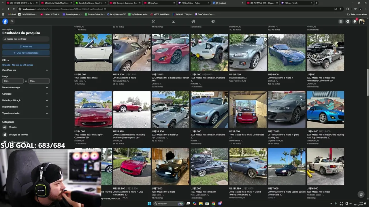This screenshot has width=369, height=207.
Task: Go to Facebook Home icon
Action: coord(154,21)
